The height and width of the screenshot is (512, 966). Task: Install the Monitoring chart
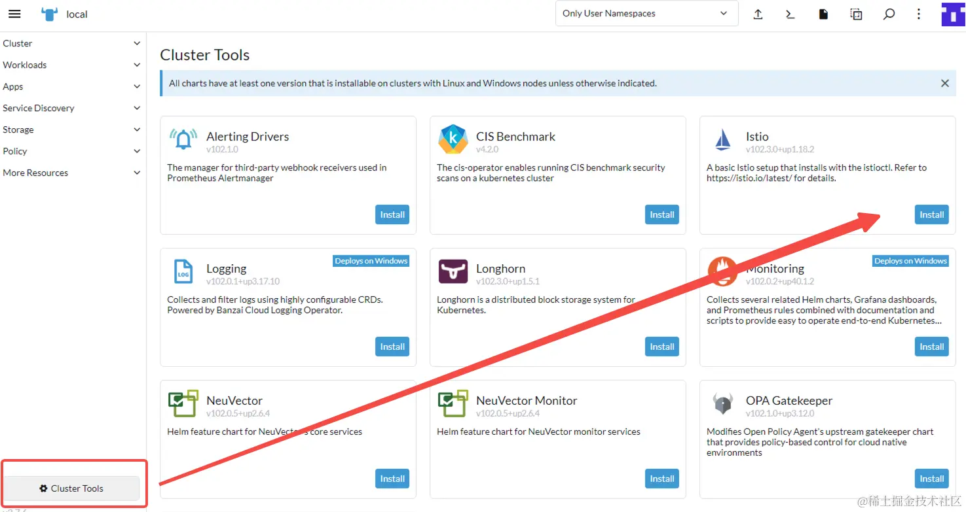click(x=931, y=347)
